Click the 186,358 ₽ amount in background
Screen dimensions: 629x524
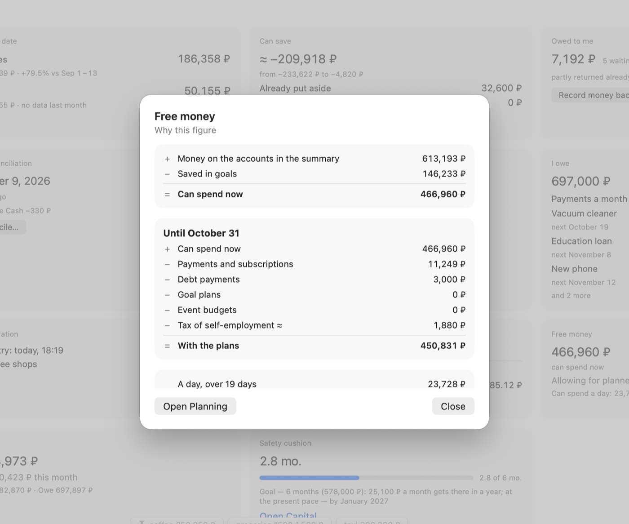pyautogui.click(x=204, y=59)
